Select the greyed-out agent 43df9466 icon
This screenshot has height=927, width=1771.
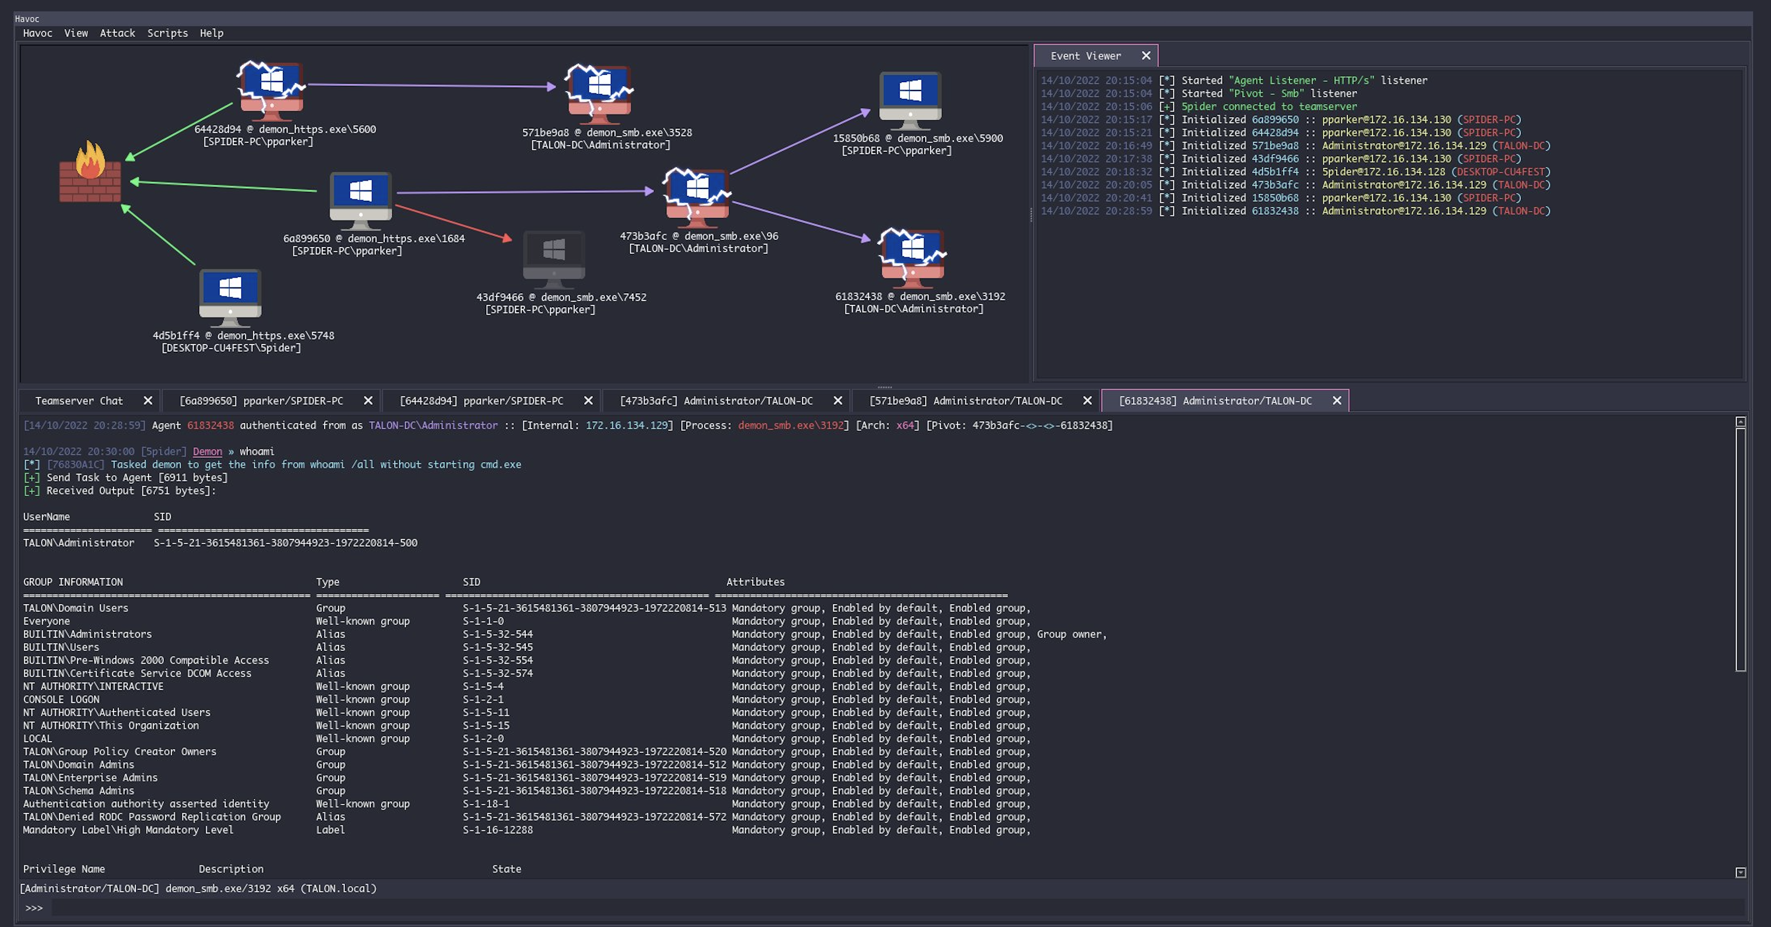pos(554,259)
